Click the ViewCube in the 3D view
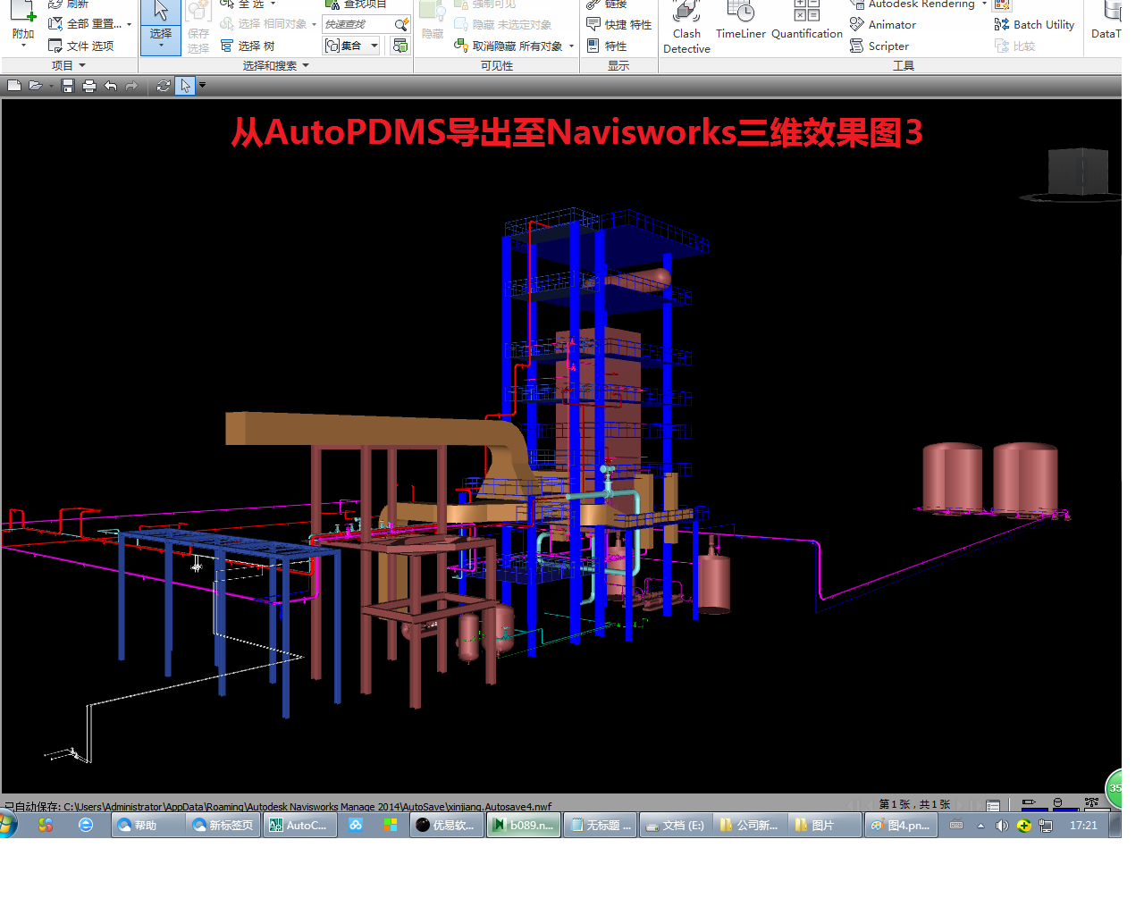1144x915 pixels. pos(1077,172)
